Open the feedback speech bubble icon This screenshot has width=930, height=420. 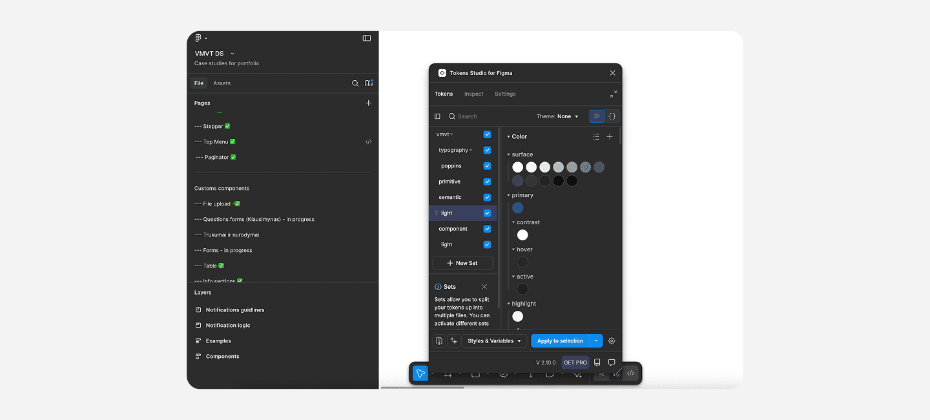click(x=612, y=362)
